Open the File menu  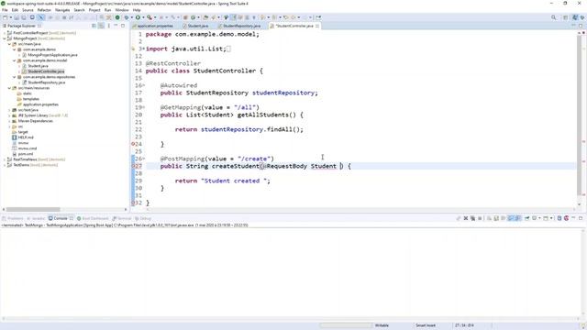(x=5, y=10)
